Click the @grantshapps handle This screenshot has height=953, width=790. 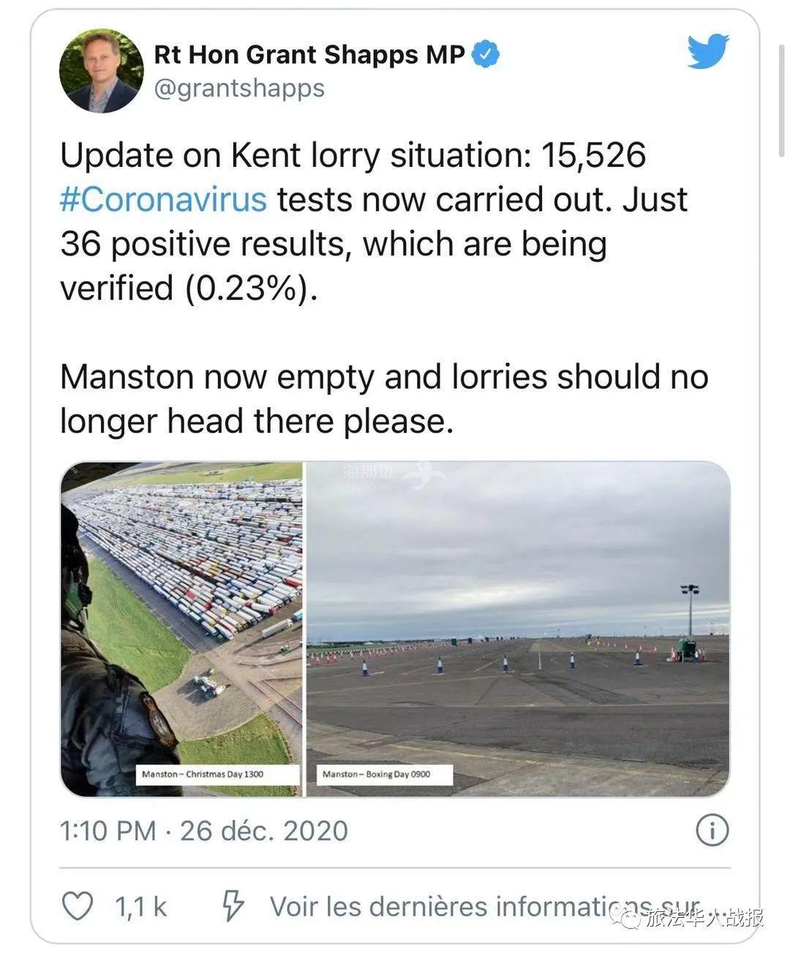[239, 89]
